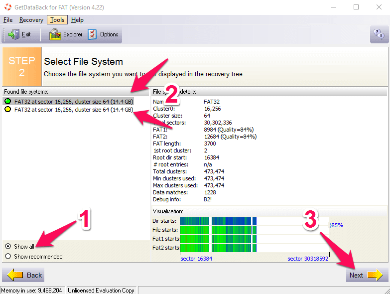Image resolution: width=390 pixels, height=294 pixels.
Task: Select the green-dot FAT32 file system entry
Action: click(x=69, y=102)
